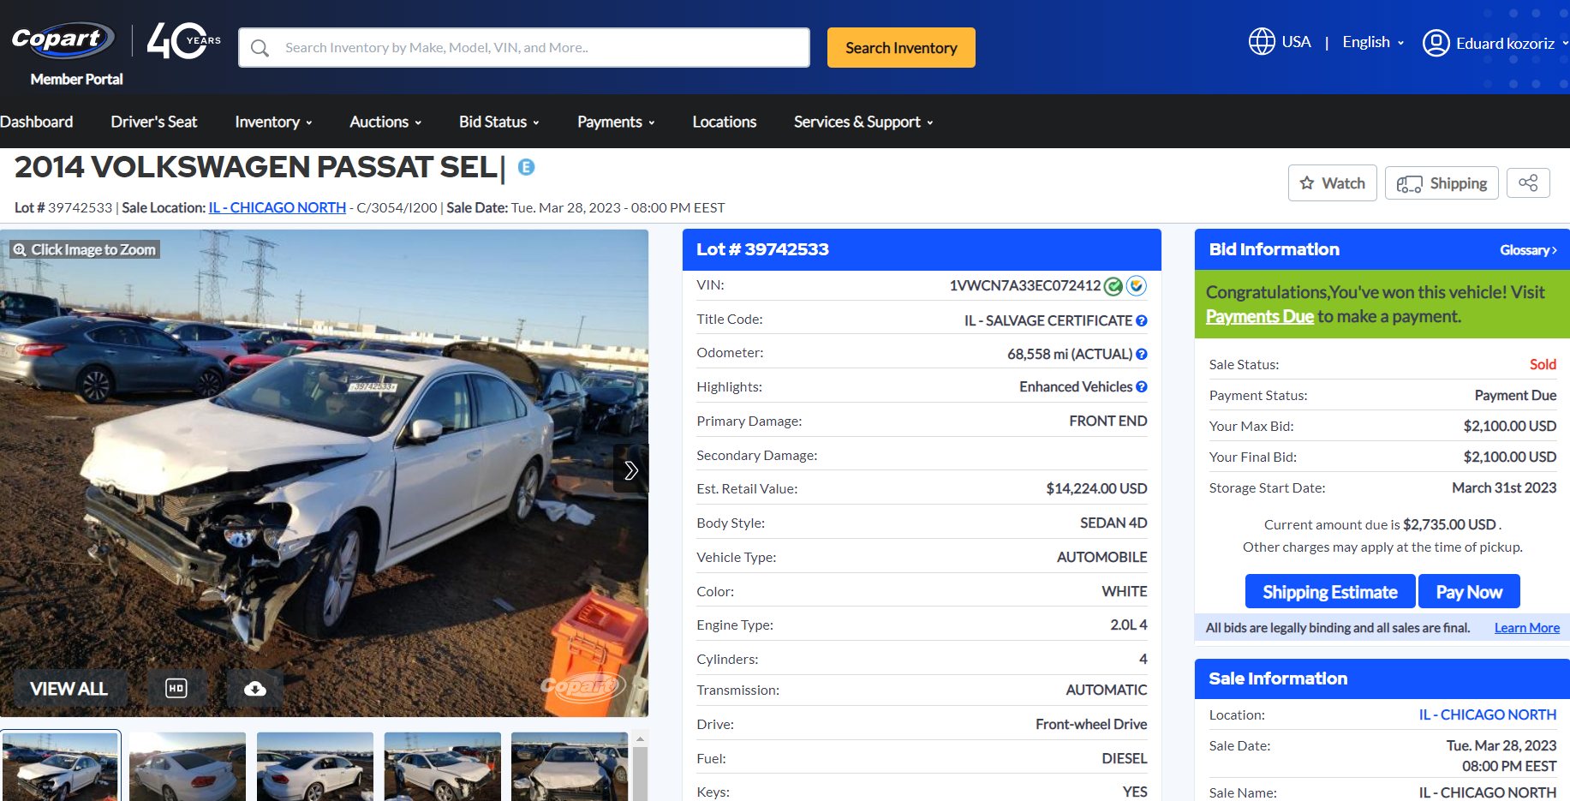The height and width of the screenshot is (801, 1570).
Task: Click VIEW ALL photos button
Action: (69, 688)
